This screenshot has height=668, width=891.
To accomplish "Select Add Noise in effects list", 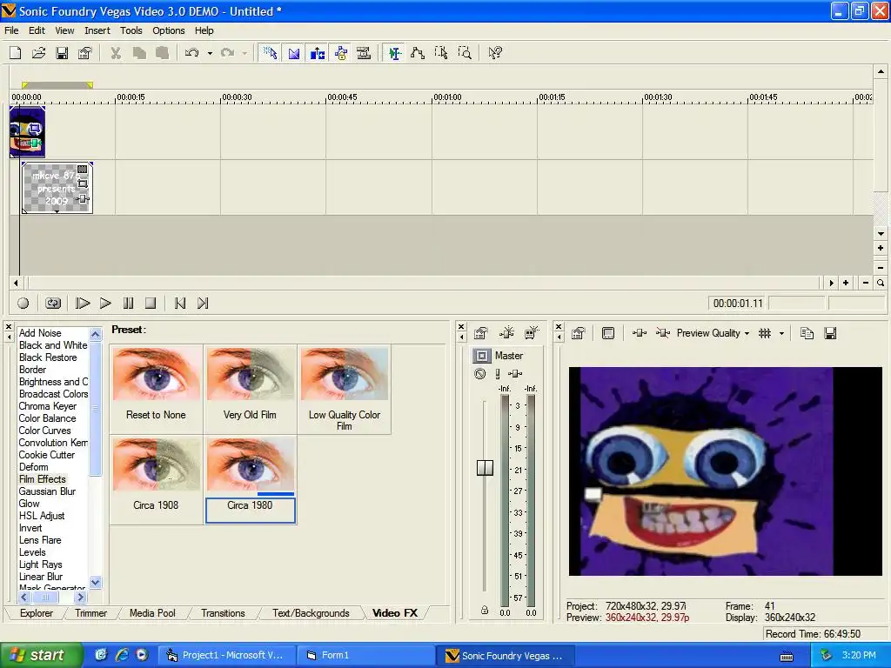I will (40, 333).
